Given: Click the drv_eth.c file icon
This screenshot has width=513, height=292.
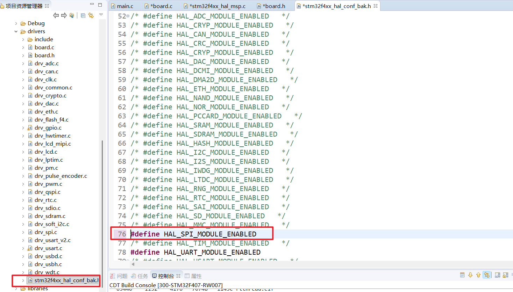Looking at the screenshot, I should tap(30, 112).
